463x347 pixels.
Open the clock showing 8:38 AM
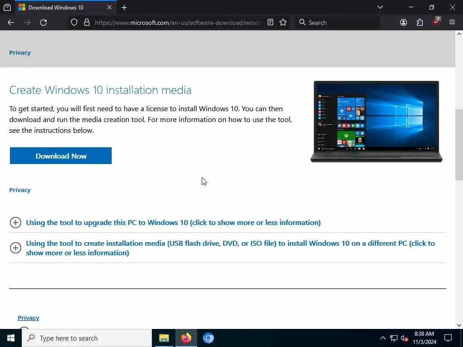[424, 338]
